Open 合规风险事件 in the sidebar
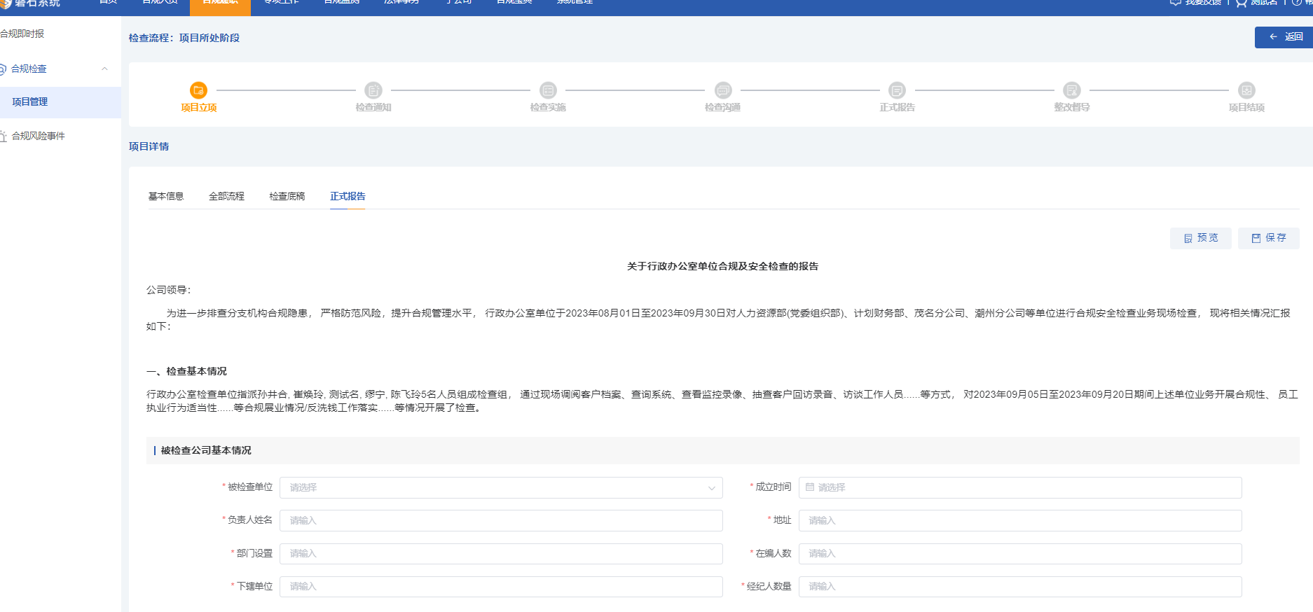Viewport: 1313px width, 612px height. coord(38,136)
